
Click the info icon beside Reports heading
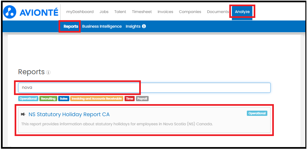point(48,73)
